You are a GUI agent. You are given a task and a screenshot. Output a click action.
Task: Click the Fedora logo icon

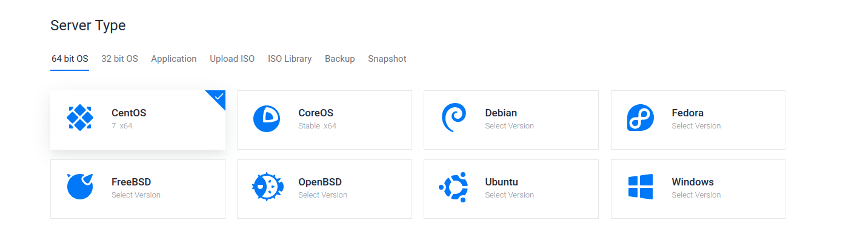tap(640, 118)
